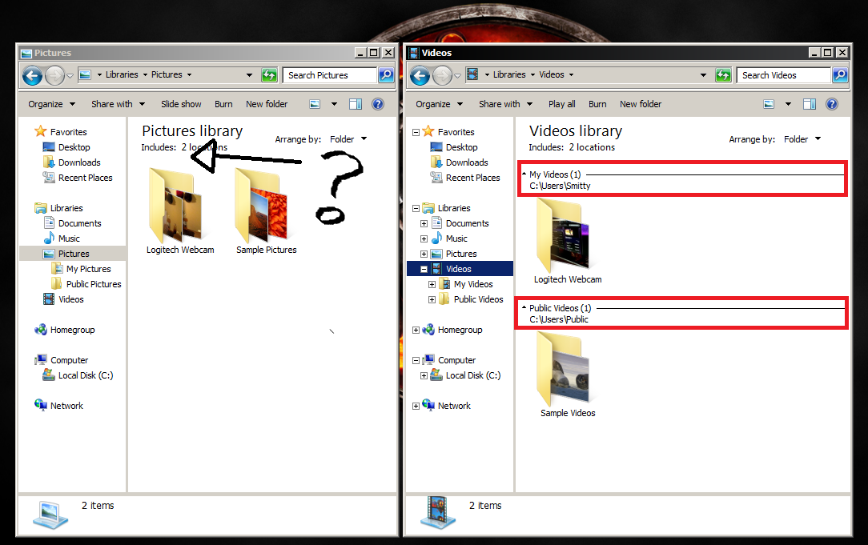Open Sample Pictures folder
Screen dimensions: 868x545
pos(267,210)
